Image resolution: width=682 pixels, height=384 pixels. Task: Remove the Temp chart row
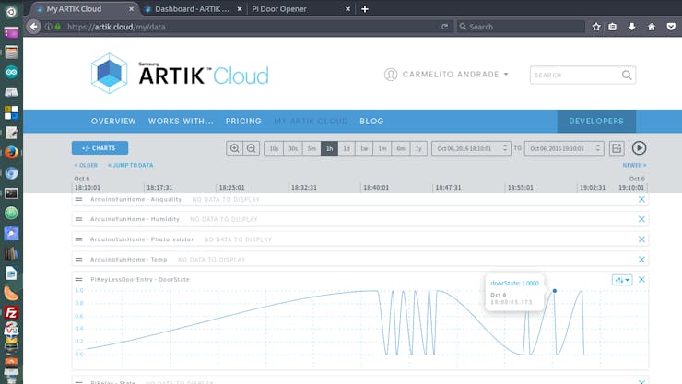click(x=641, y=260)
